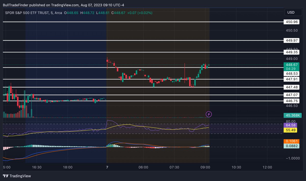Screen dimensions: 306x181
Task: Select the 447.07 price level label
Action: pos(292,95)
